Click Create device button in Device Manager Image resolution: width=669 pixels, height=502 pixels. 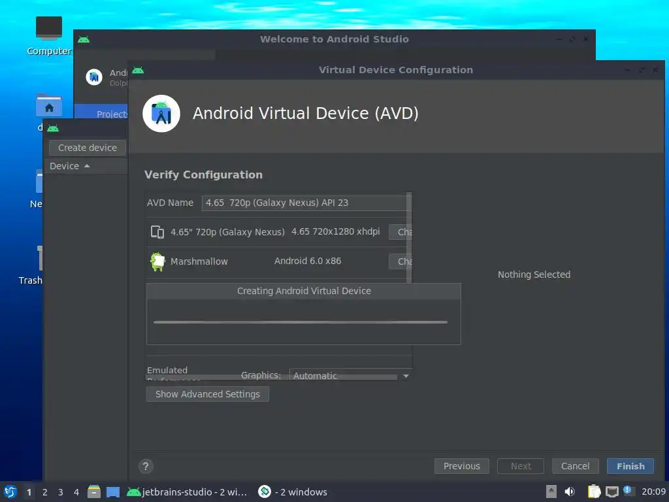[88, 148]
